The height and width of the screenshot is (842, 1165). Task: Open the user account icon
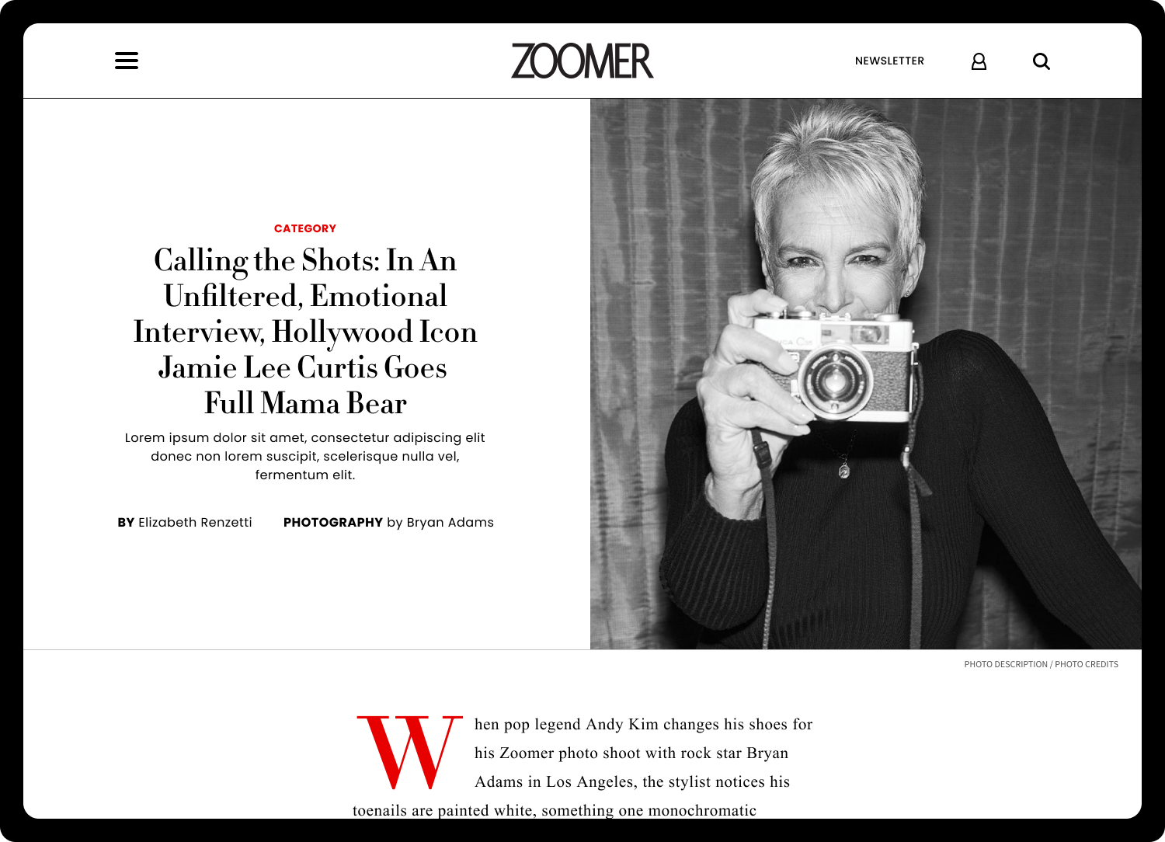(979, 61)
